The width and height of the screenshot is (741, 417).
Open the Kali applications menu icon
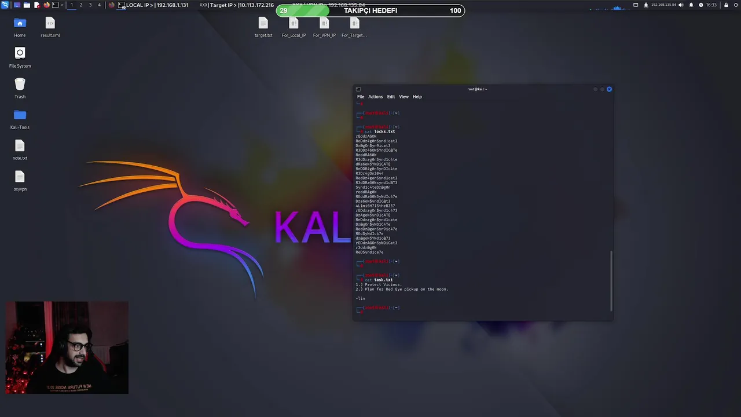(5, 5)
